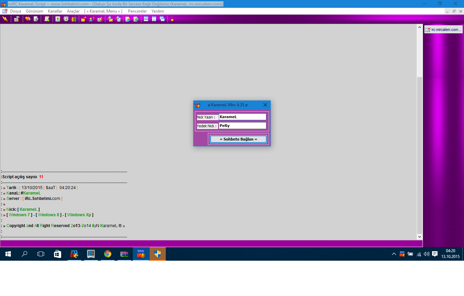
Task: Open the Pencereler menu
Action: pyautogui.click(x=137, y=11)
